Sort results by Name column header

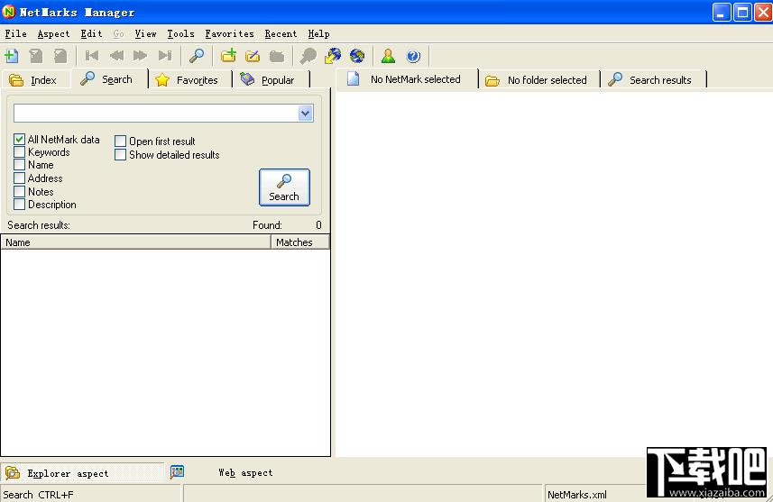[x=135, y=242]
